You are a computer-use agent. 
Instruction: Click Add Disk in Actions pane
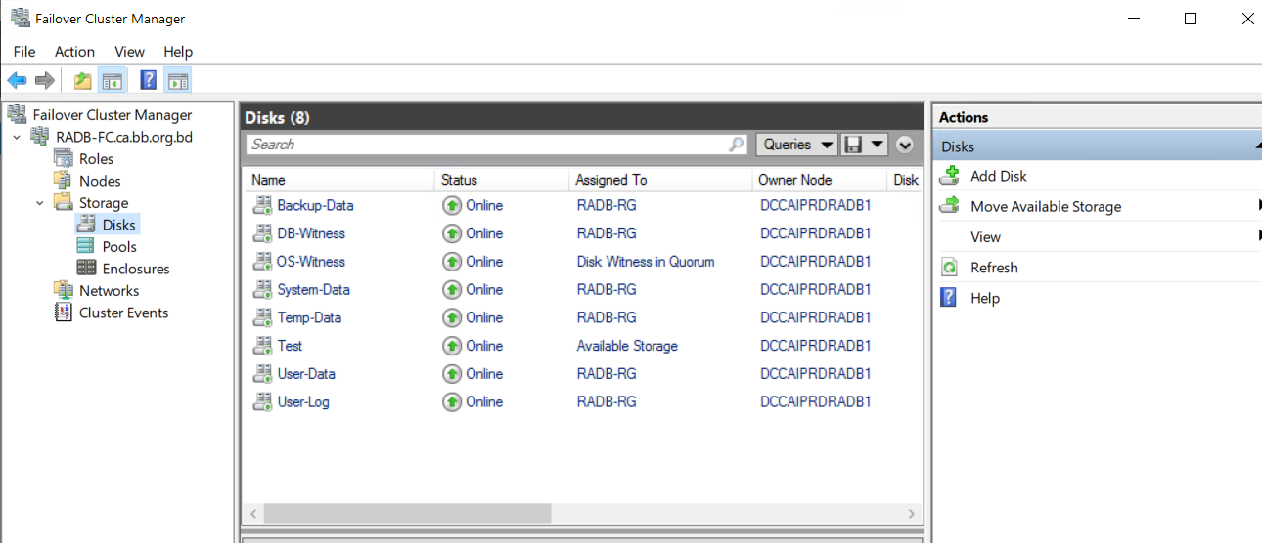pos(999,176)
